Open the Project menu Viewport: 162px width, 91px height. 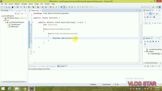[x=37, y=4]
